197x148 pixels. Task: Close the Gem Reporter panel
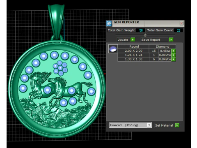(181, 23)
